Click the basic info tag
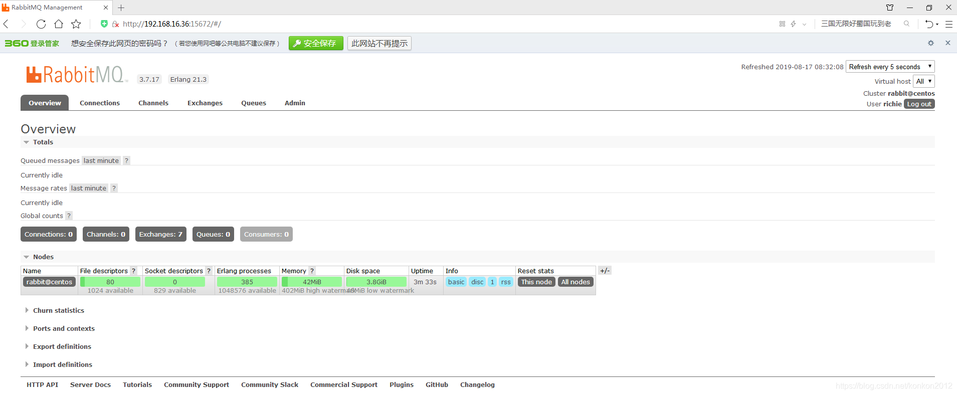Image resolution: width=957 pixels, height=395 pixels. click(x=456, y=282)
